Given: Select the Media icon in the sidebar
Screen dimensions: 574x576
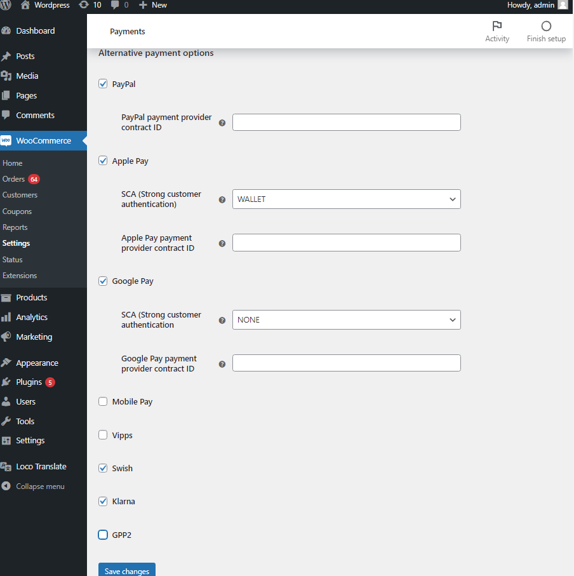Looking at the screenshot, I should point(8,76).
